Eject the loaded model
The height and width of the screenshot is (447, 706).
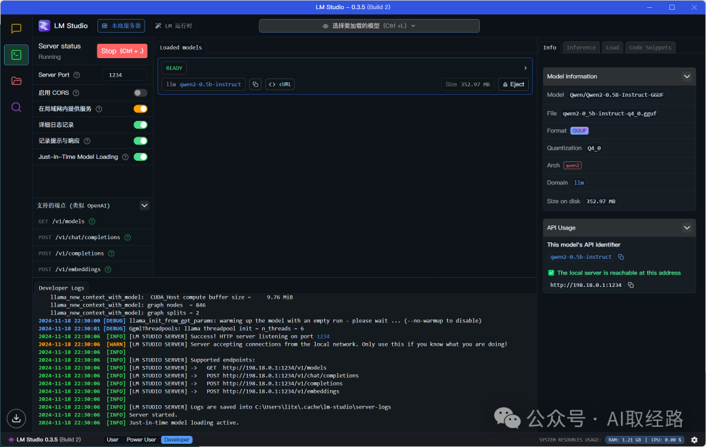click(513, 84)
